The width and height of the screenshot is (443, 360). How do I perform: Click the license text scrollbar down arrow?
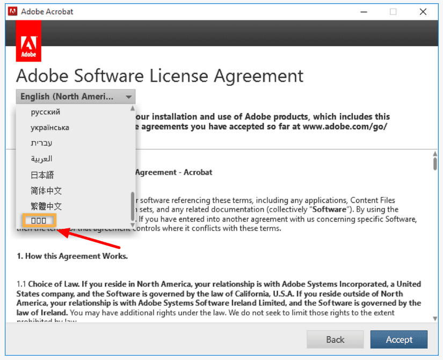[x=434, y=319]
